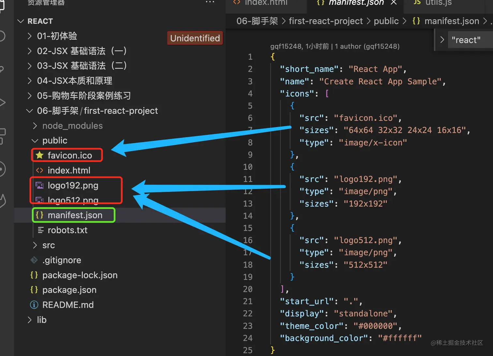Click the "512x512" sizes value
The height and width of the screenshot is (356, 493).
[366, 265]
